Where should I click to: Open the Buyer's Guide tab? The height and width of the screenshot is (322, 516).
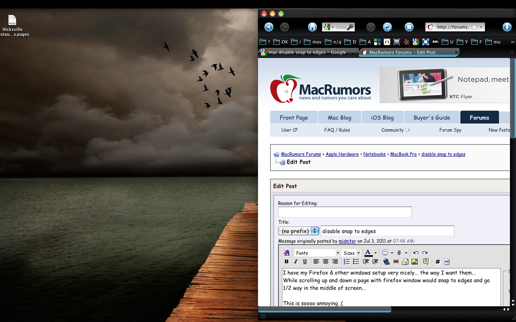pos(432,118)
